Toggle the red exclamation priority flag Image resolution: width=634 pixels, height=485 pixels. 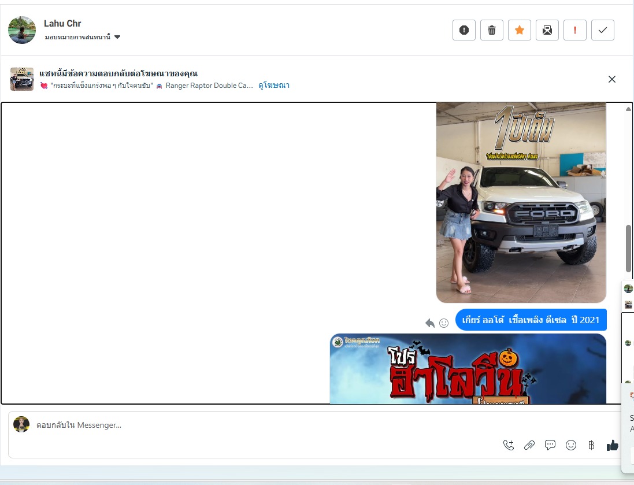[x=574, y=30]
